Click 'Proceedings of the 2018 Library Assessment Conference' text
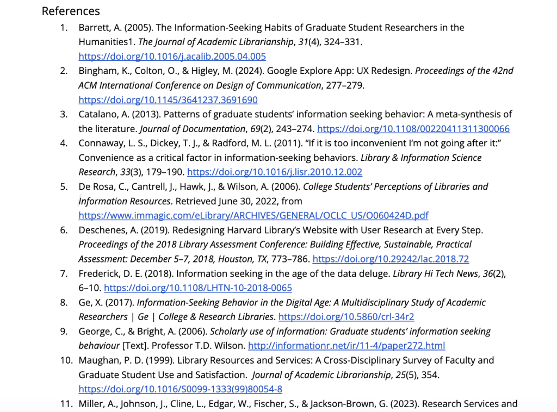Viewport: 557px width, 412px height. point(192,245)
